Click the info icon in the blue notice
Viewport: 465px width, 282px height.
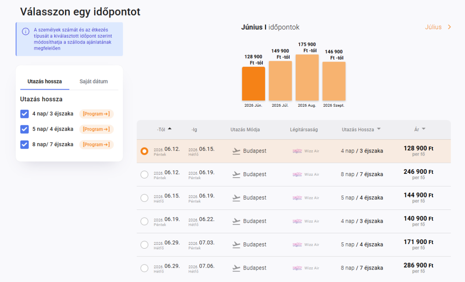[26, 31]
